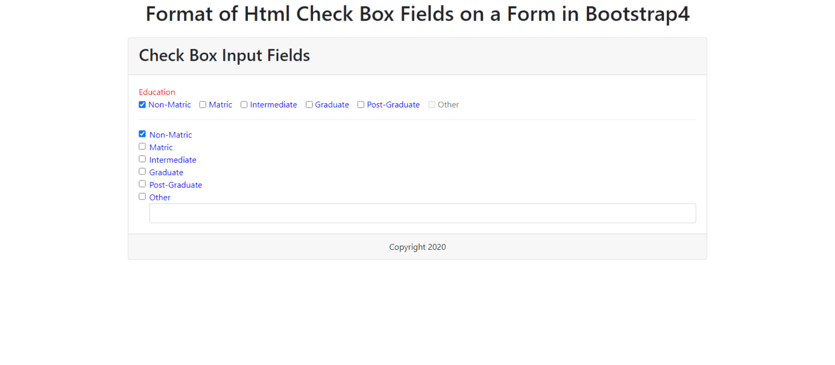Click the red Education section label
835x365 pixels.
[x=157, y=92]
